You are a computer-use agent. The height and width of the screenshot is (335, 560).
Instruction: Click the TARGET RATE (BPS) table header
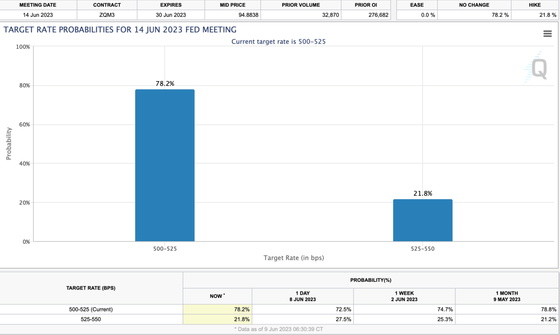click(x=91, y=288)
